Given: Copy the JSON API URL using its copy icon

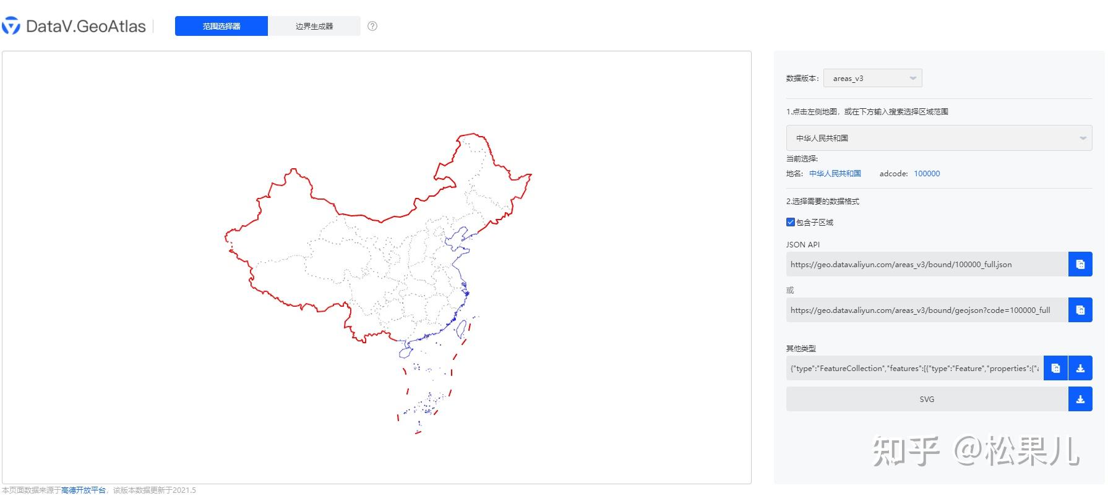Looking at the screenshot, I should [x=1081, y=264].
